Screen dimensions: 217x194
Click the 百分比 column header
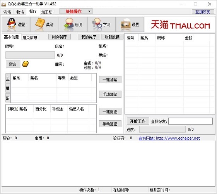[42, 109]
